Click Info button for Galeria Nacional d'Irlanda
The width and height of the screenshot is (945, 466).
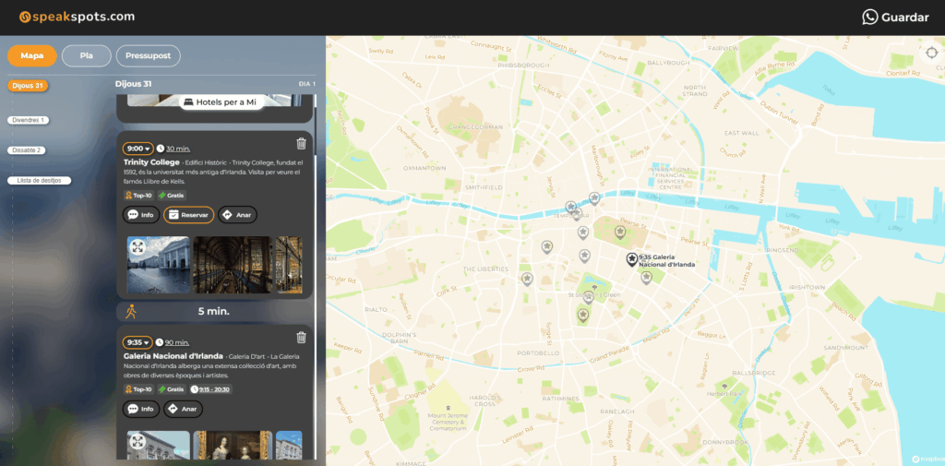tap(141, 409)
